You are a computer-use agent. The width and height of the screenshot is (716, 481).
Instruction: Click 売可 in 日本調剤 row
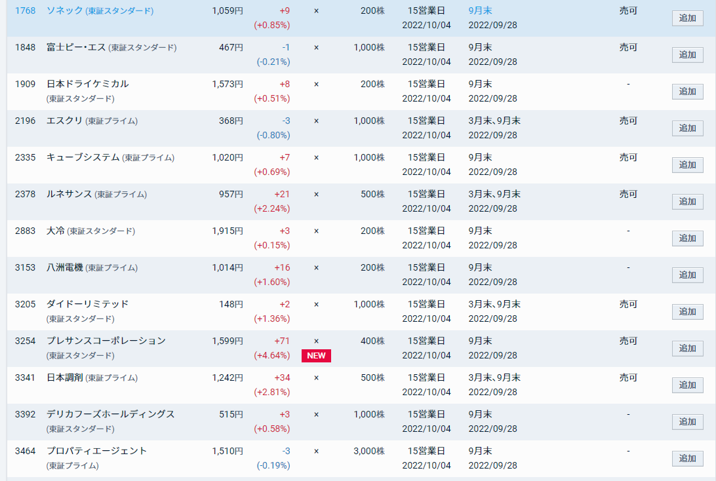coord(628,378)
